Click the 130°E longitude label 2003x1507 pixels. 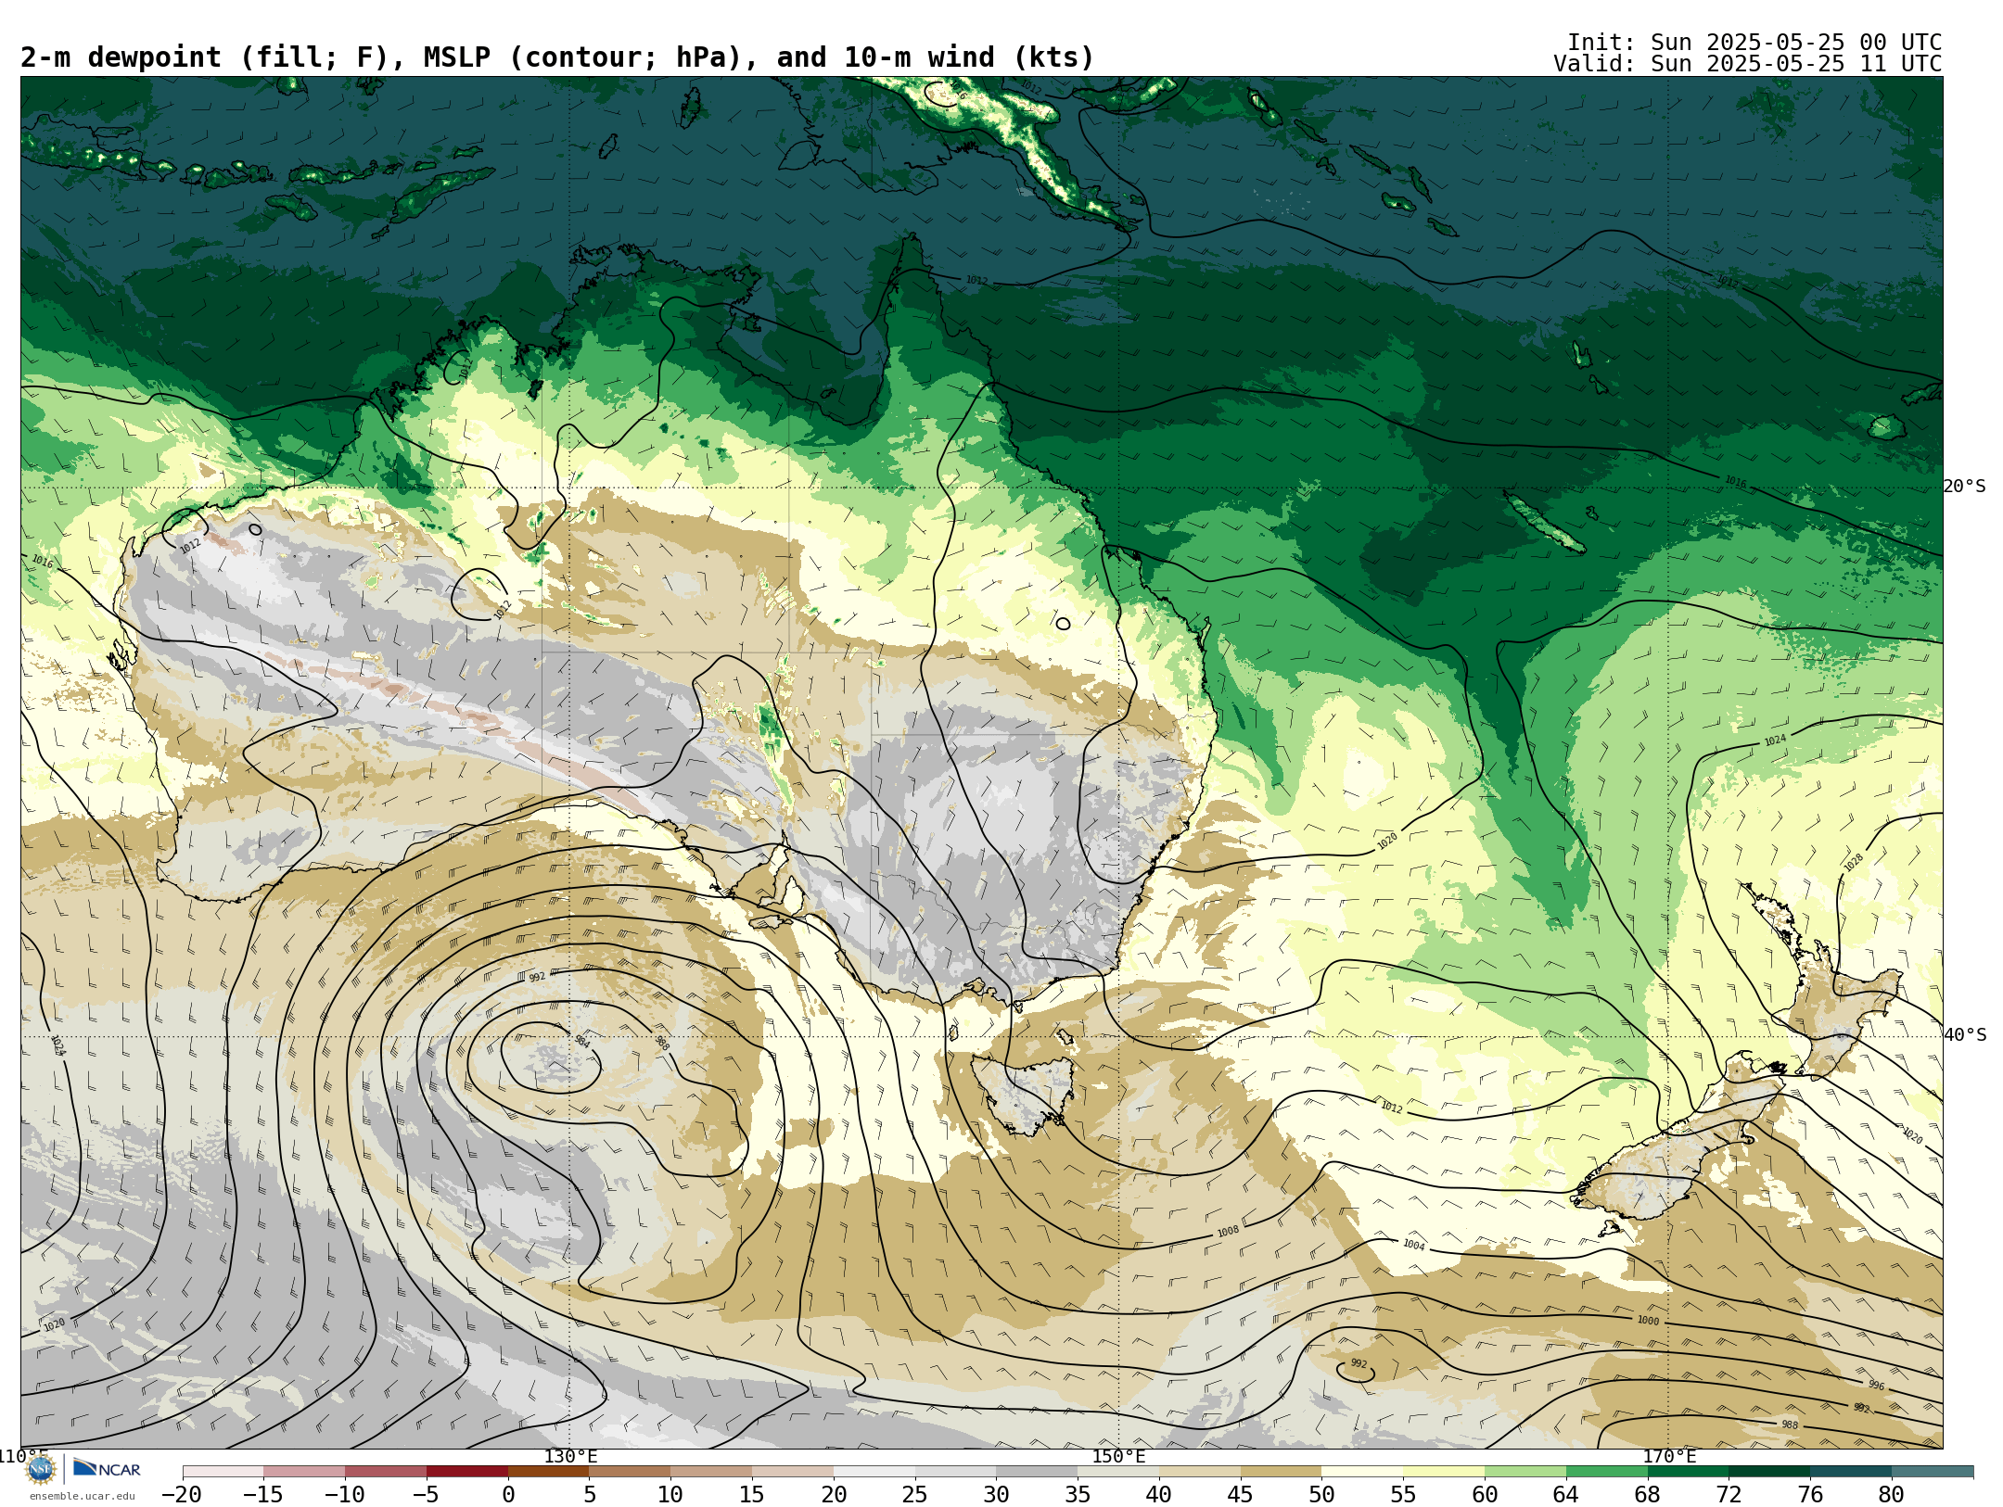click(570, 1456)
